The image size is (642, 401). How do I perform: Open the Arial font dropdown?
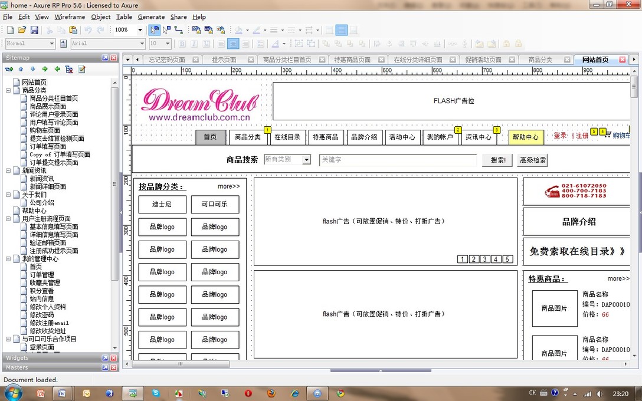click(x=142, y=44)
